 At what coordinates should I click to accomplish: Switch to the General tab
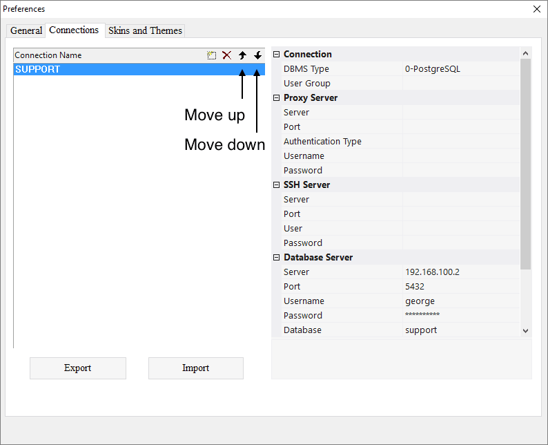pos(26,30)
